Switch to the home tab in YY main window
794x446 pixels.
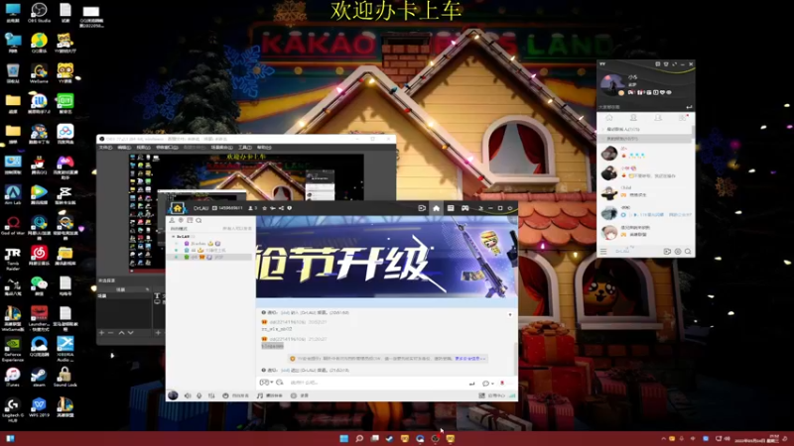tap(609, 118)
